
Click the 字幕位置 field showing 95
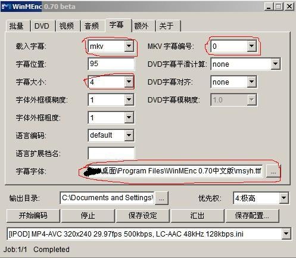point(111,64)
